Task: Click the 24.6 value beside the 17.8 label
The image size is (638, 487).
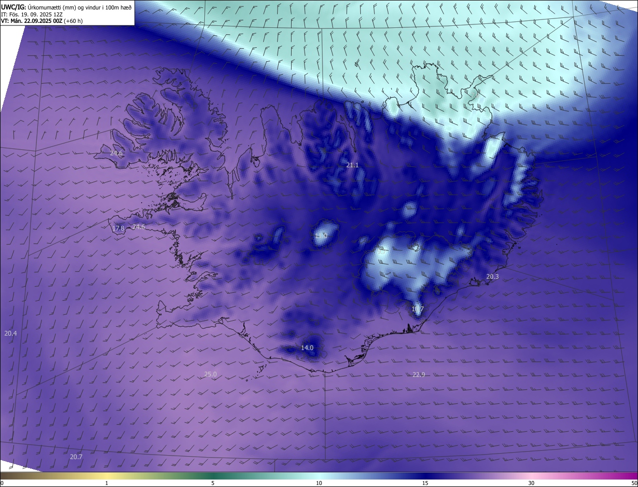Action: 139,227
